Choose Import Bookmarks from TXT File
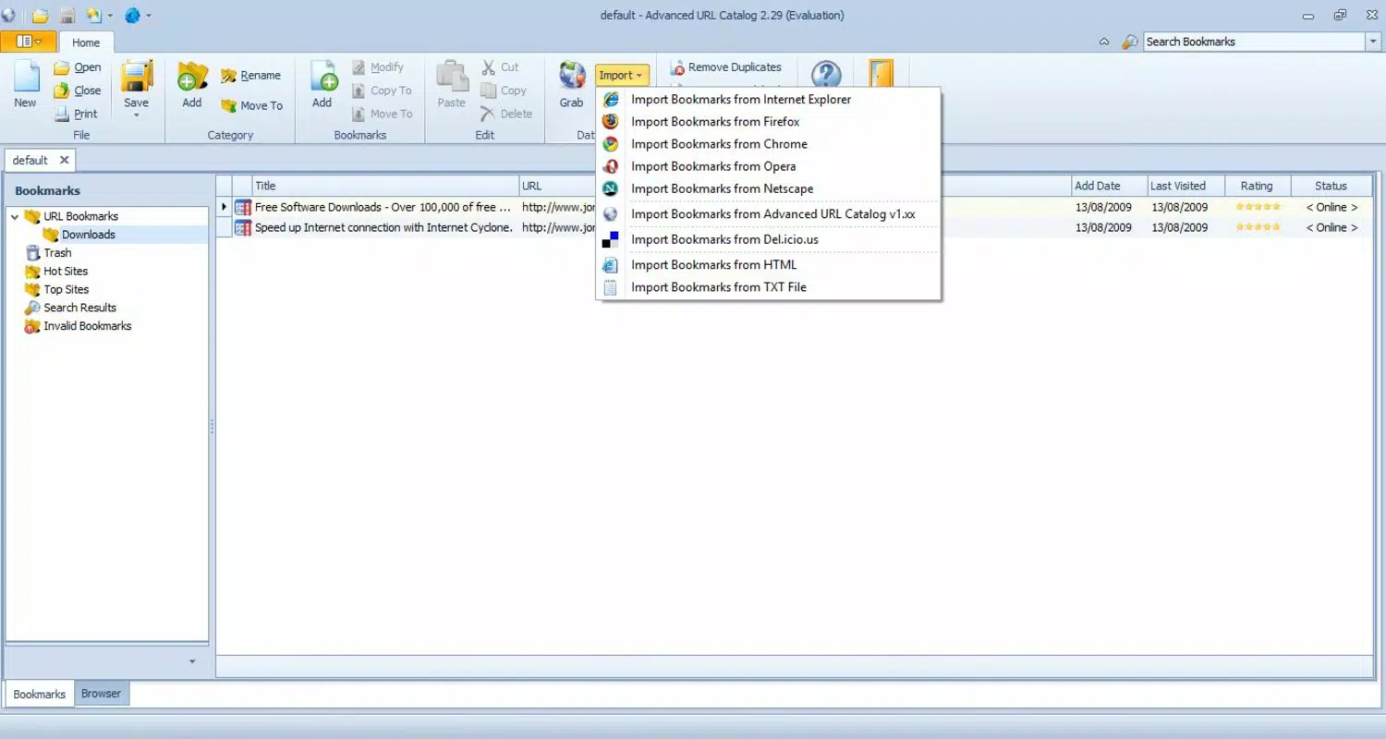Screen dimensions: 1386x739 (x=768, y=287)
